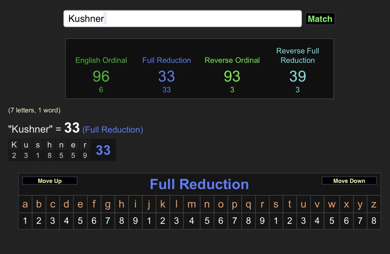Click the letter t in the cipher chart
The height and width of the screenshot is (254, 390).
coord(289,204)
